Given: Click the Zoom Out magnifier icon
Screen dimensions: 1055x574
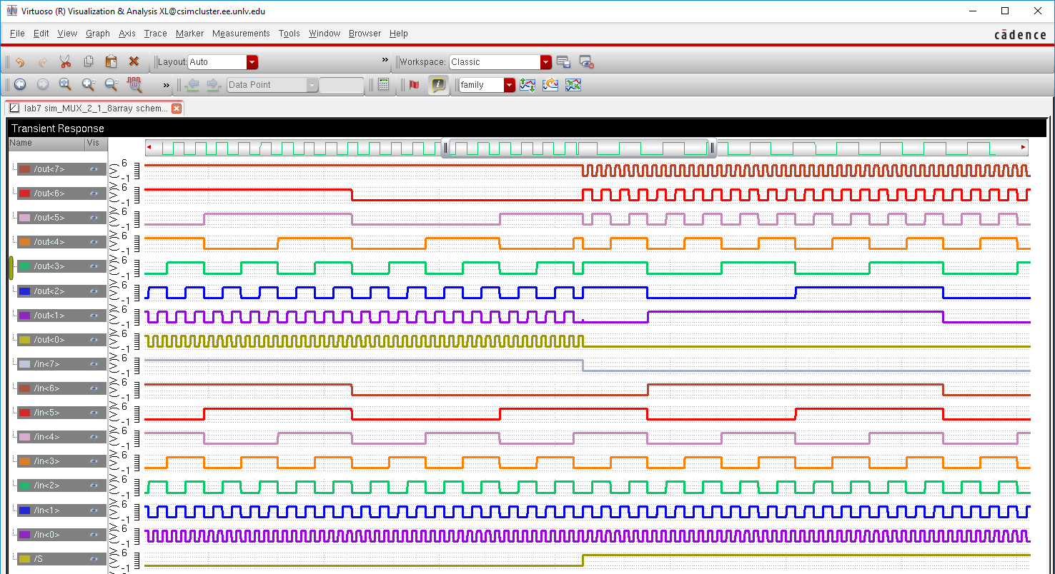Looking at the screenshot, I should (x=111, y=84).
